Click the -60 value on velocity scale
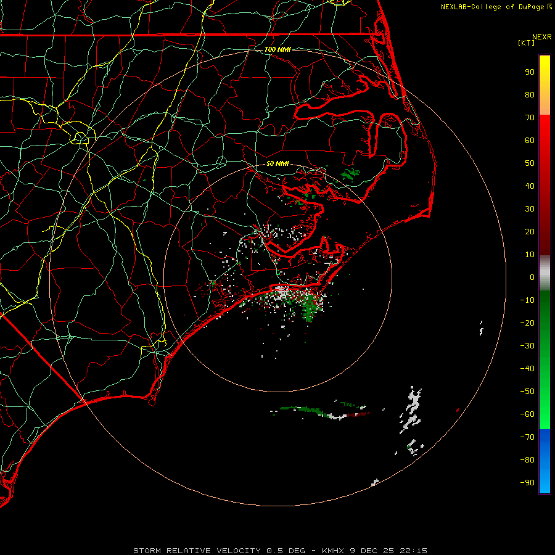Screen dimensions: 555x555 [527, 414]
